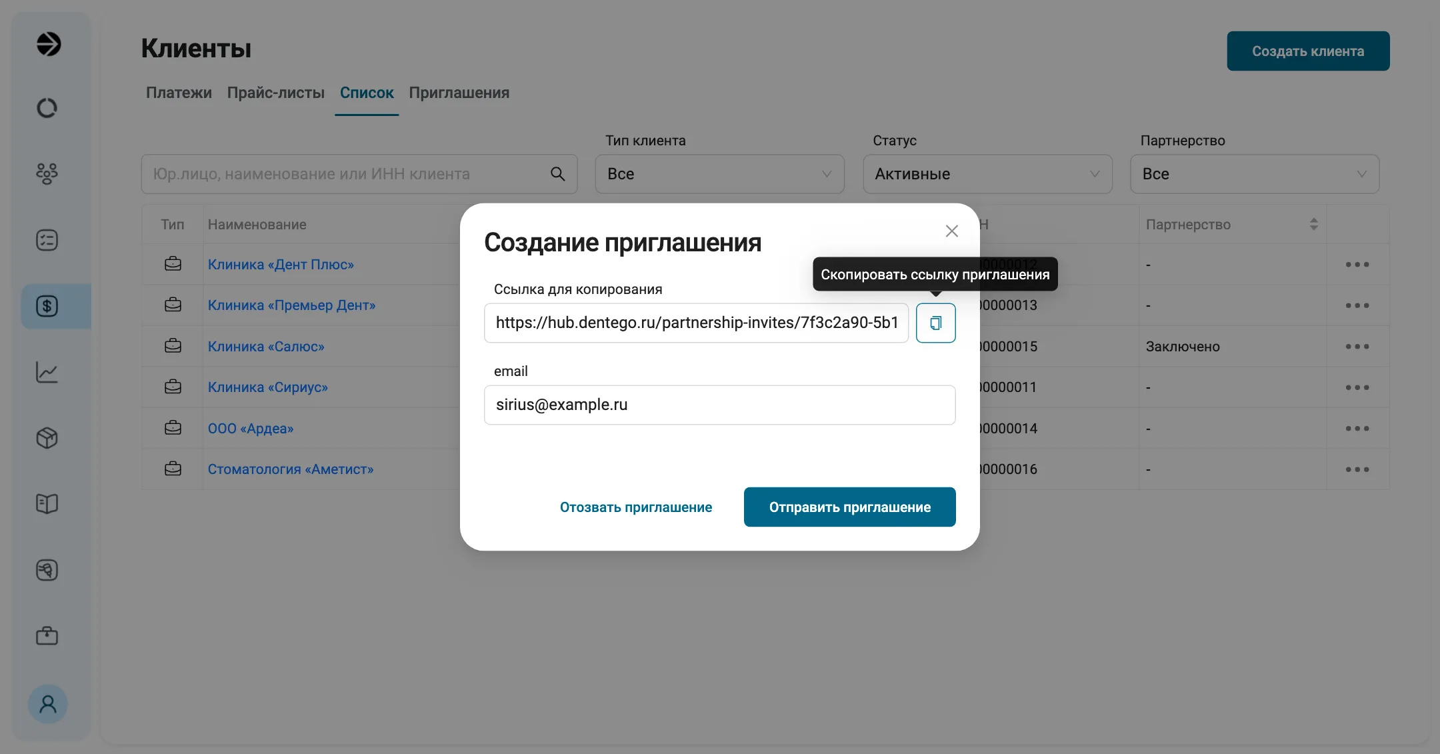Open ООО «Ардеа» client link

point(251,429)
